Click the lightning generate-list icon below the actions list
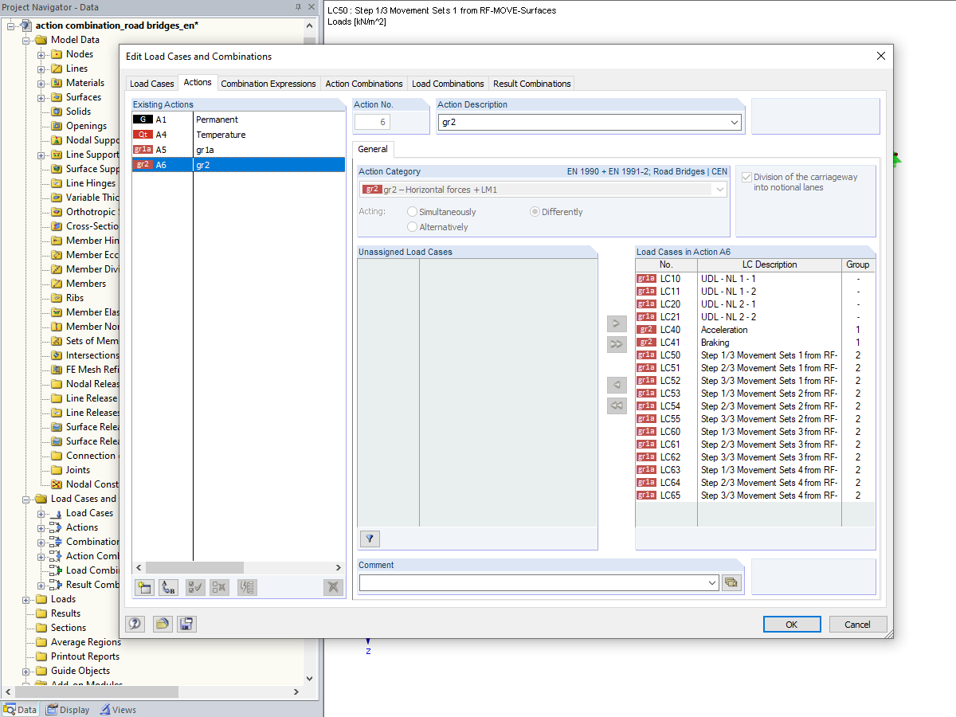Screen dimensions: 956x717 point(247,587)
